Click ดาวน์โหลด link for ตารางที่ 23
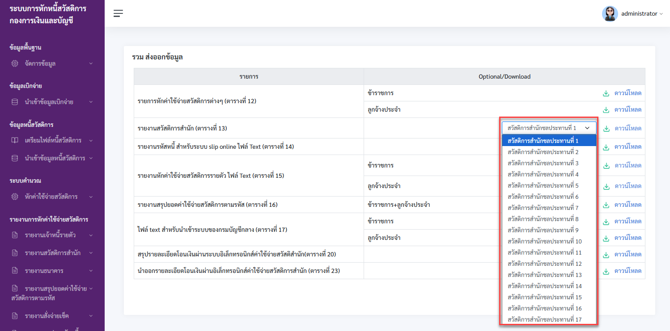 (x=628, y=271)
